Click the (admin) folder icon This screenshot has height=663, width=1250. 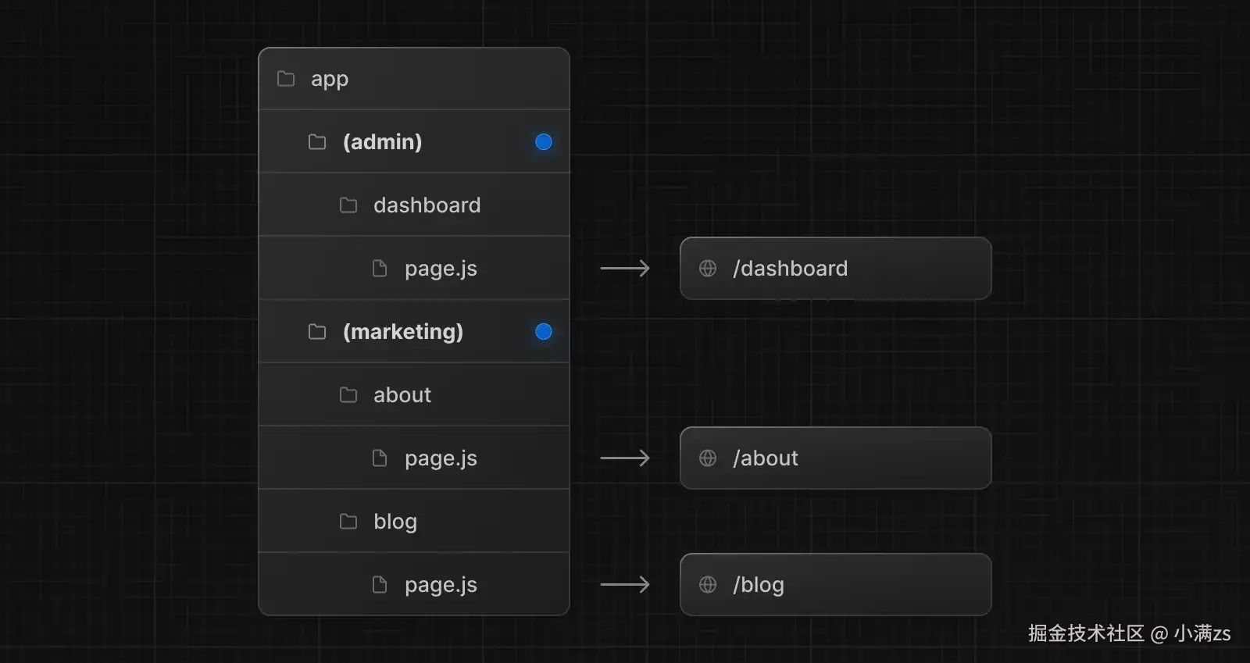317,142
